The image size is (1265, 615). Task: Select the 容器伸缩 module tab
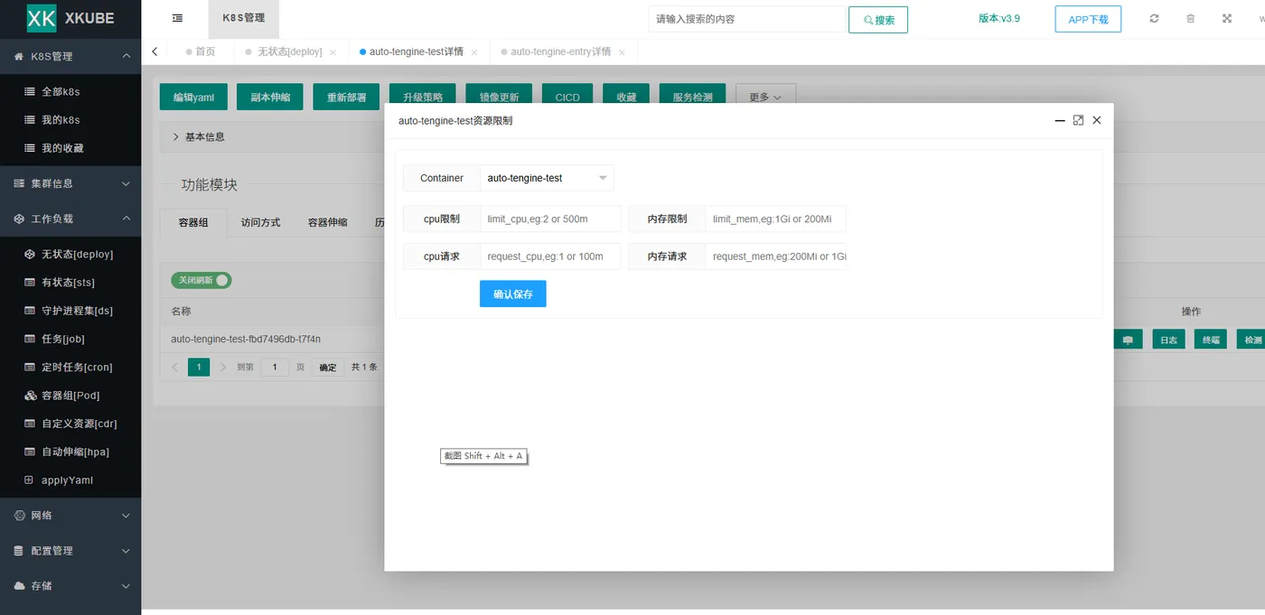pos(327,221)
